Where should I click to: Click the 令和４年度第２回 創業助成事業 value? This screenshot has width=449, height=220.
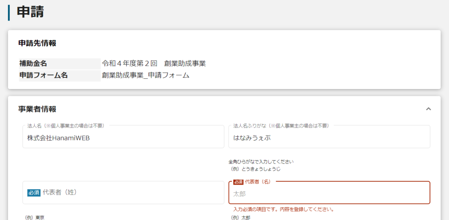tap(153, 63)
